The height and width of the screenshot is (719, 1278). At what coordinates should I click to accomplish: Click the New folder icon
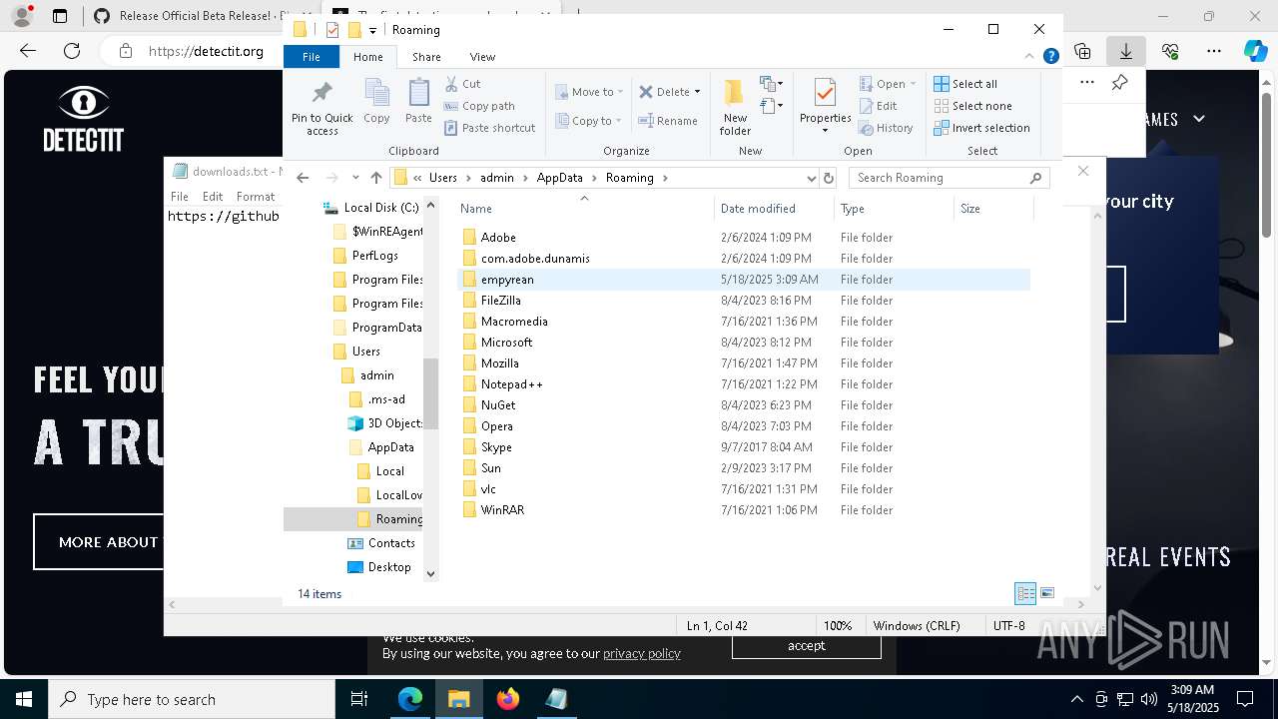click(x=735, y=94)
